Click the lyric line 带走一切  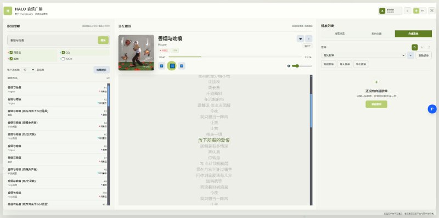(x=214, y=134)
